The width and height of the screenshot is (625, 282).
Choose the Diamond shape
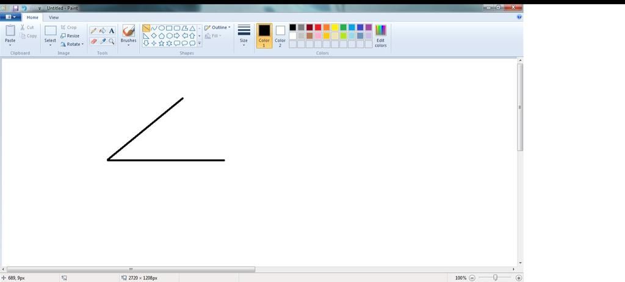154,36
